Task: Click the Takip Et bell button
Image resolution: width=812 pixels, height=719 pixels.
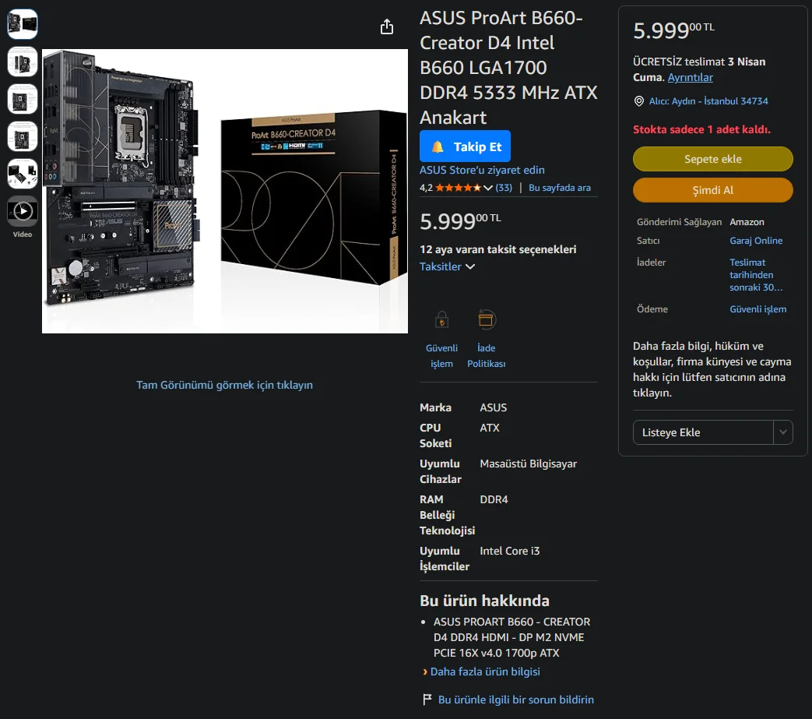Action: (465, 146)
